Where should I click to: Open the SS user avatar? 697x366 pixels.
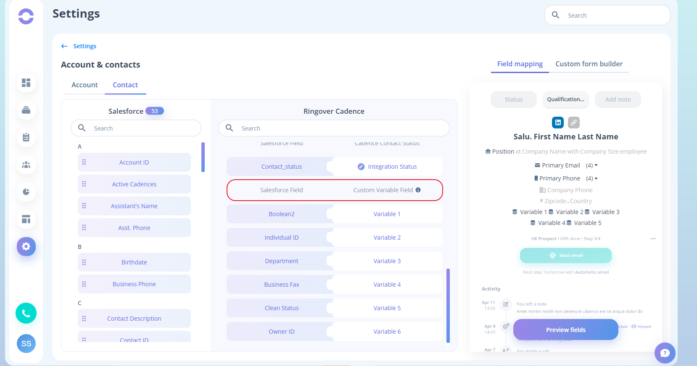coord(26,343)
